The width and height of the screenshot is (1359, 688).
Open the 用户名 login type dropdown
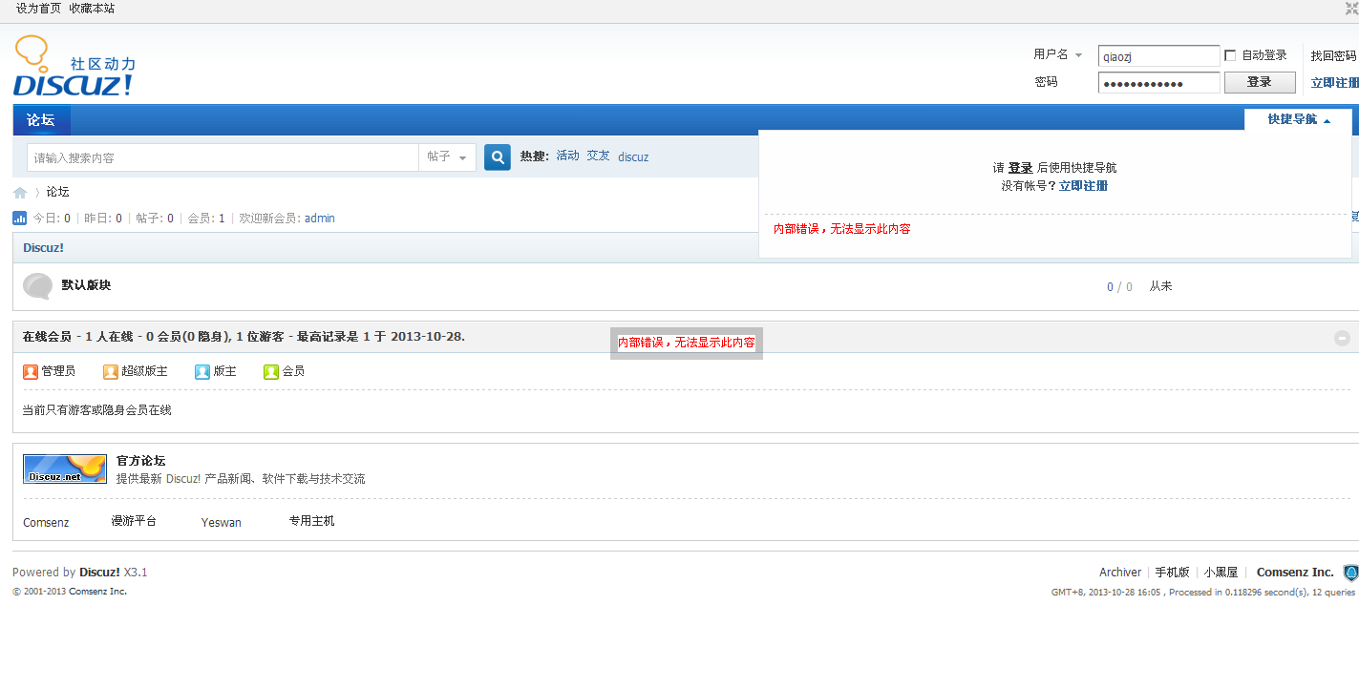point(1058,55)
